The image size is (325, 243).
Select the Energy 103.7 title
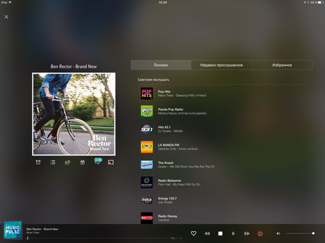pos(167,198)
